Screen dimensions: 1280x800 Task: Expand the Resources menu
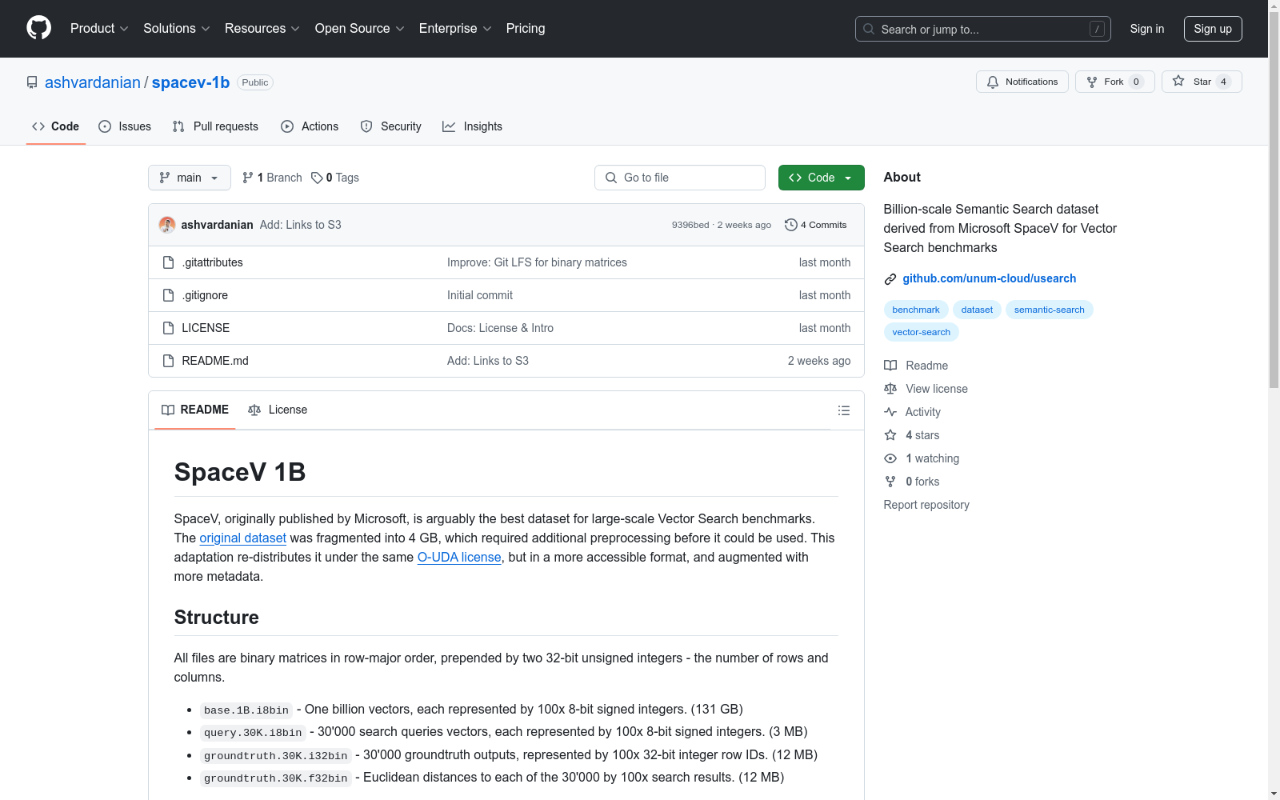coord(262,29)
